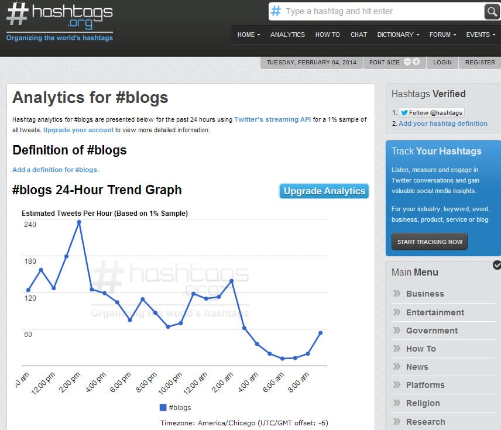Screen dimensions: 501x430
Task: Open the HOW TO menu item
Action: [328, 35]
